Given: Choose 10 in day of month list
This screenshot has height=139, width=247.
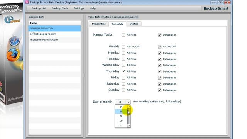Looking at the screenshot, I should (x=121, y=121).
